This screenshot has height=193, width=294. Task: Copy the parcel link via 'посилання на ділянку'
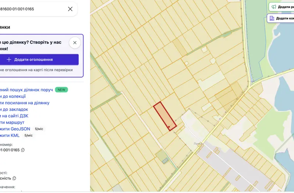point(25,103)
